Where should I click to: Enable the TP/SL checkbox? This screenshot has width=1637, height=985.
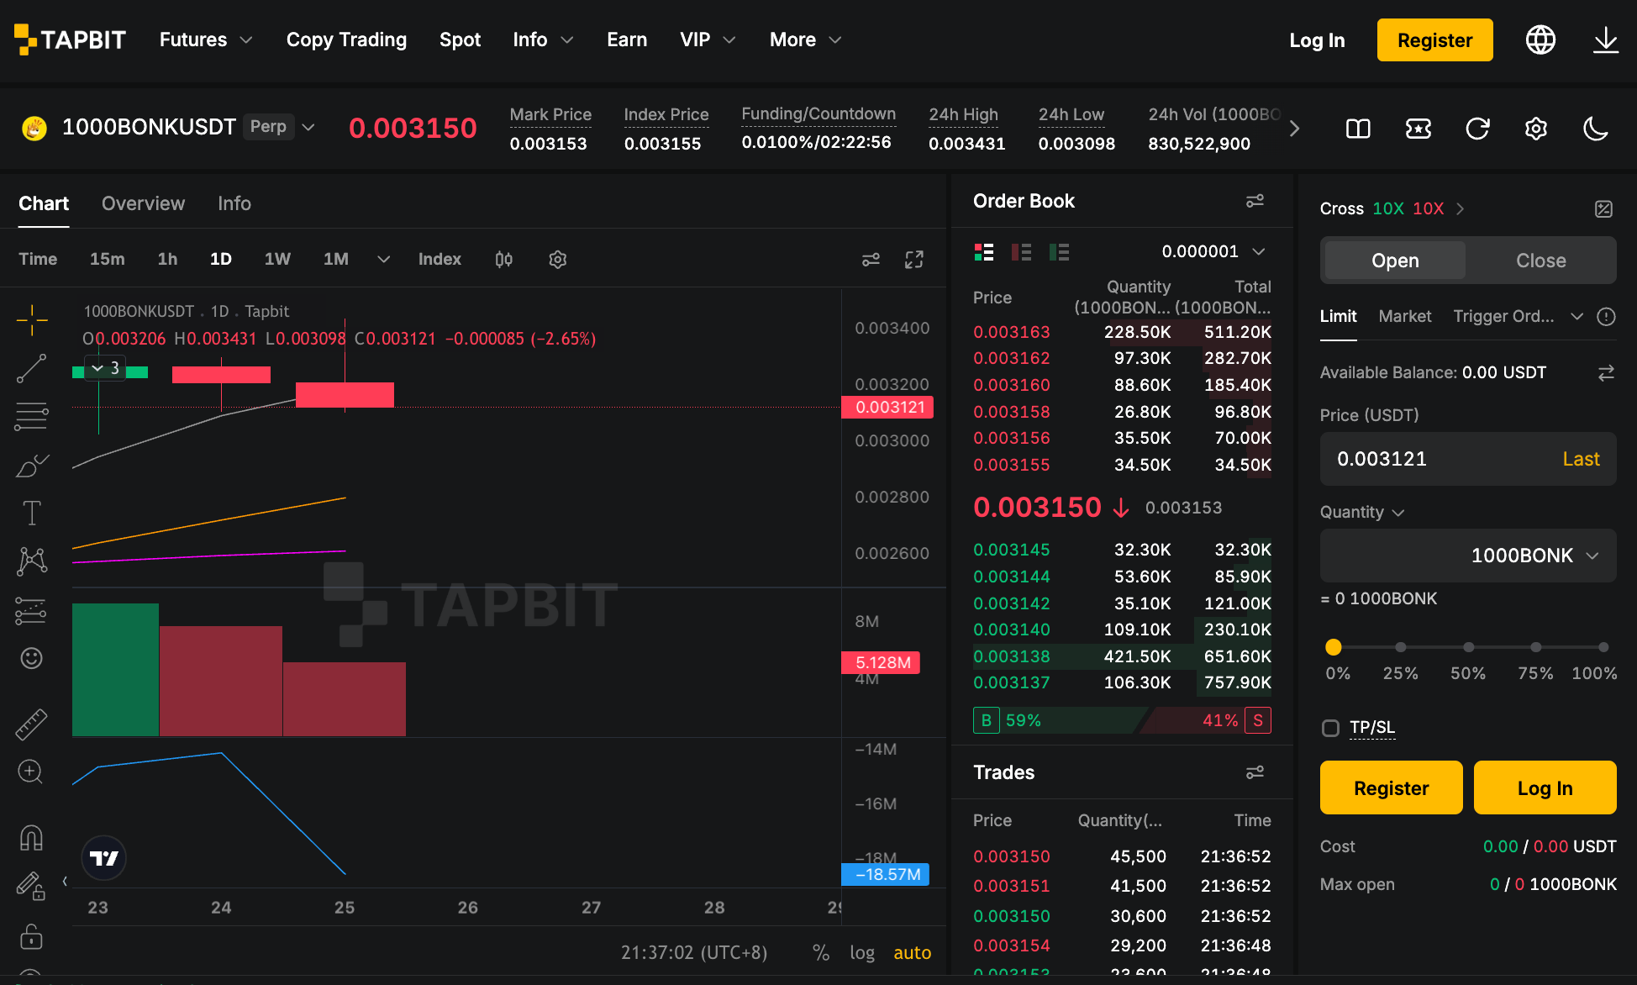1330,728
